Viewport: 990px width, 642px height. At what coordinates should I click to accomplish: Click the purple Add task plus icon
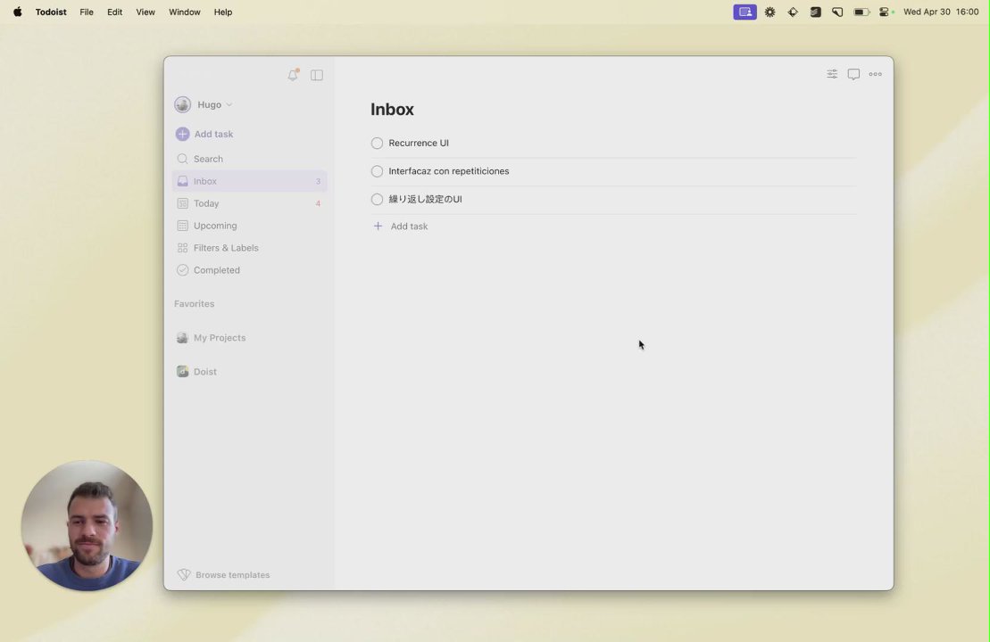tap(182, 134)
